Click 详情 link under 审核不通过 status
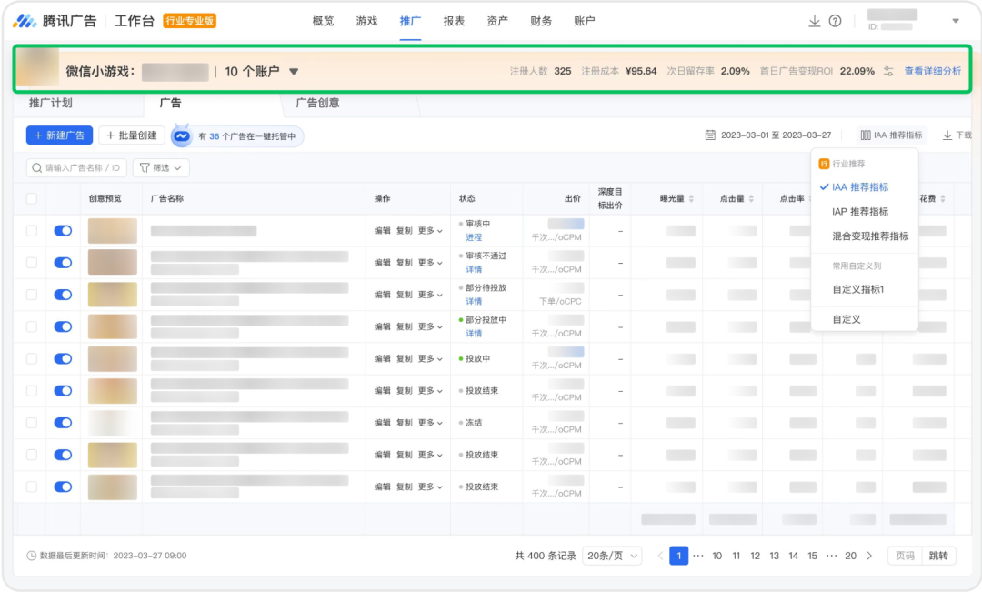 click(474, 269)
